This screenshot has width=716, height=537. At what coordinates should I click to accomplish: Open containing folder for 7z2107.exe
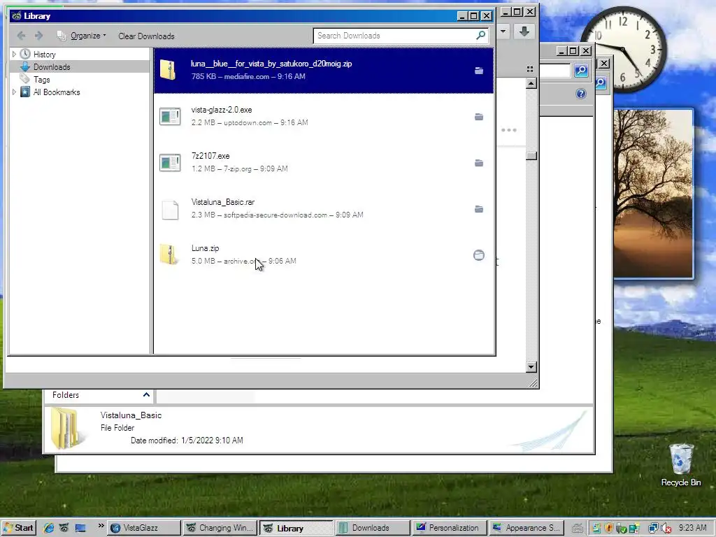coord(478,163)
